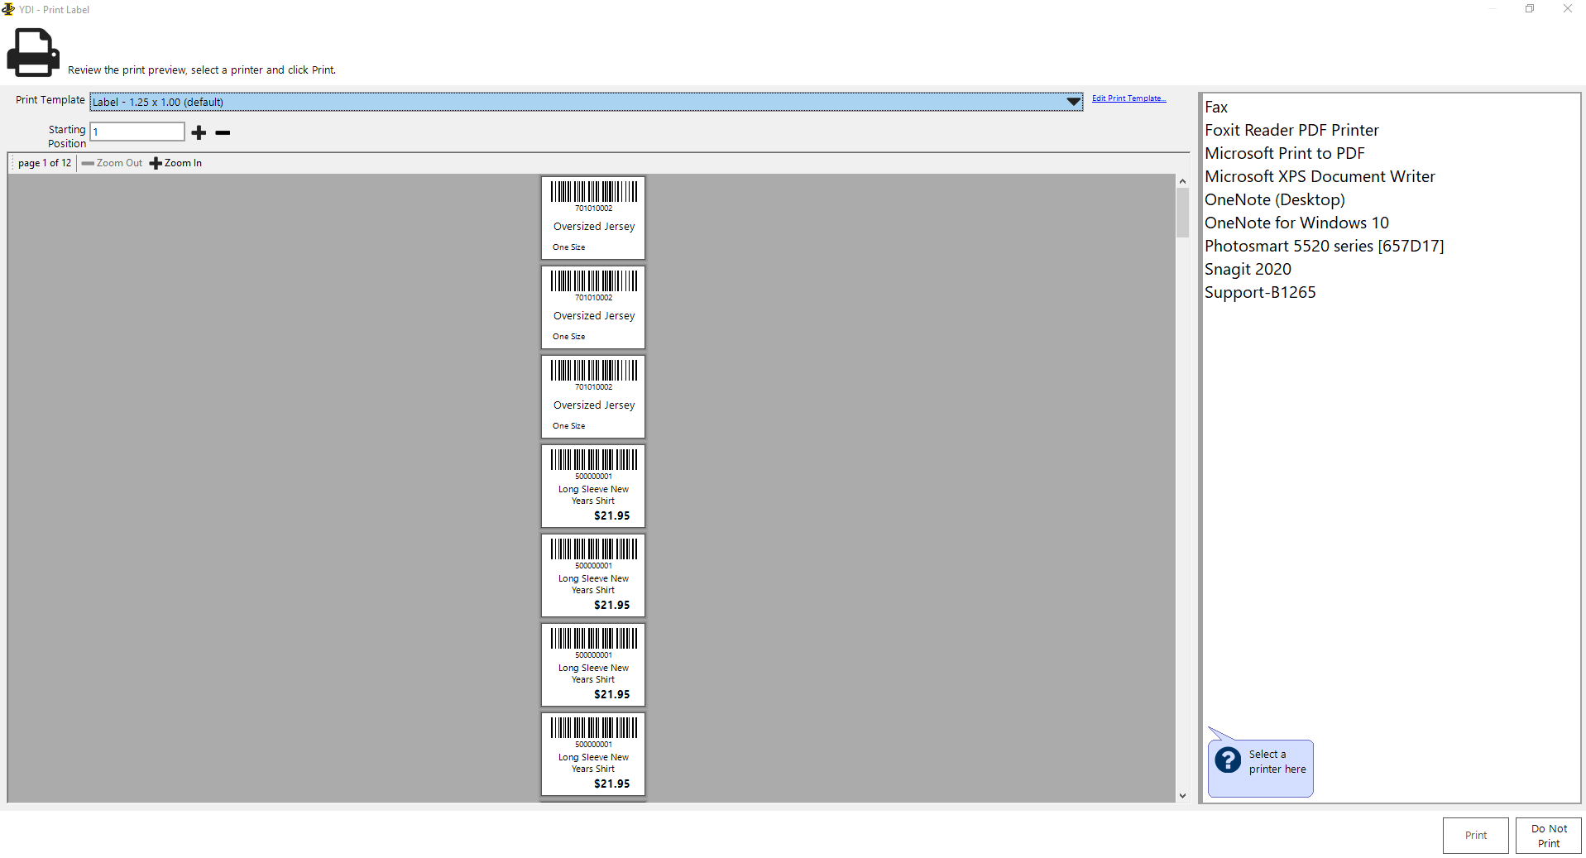Open the Edit Print Template link
The image size is (1586, 858).
tap(1128, 98)
